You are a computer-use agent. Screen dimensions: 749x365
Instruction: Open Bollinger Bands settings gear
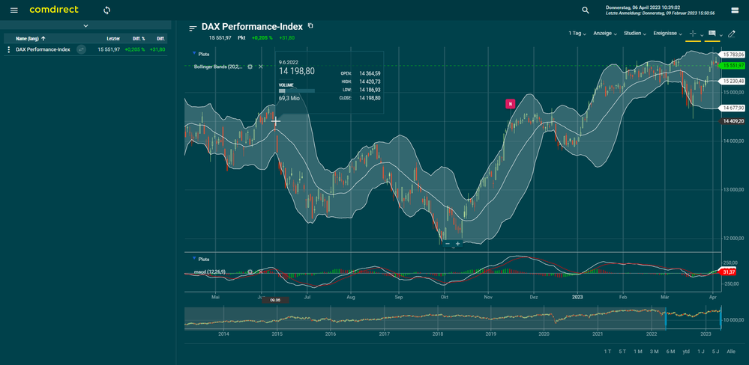250,67
